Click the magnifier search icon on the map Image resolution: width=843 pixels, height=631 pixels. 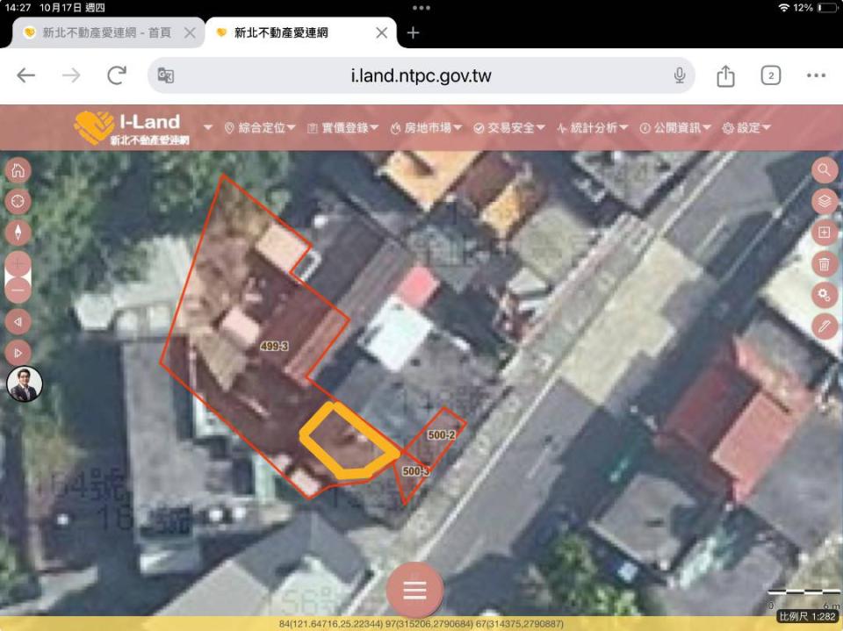coord(824,169)
